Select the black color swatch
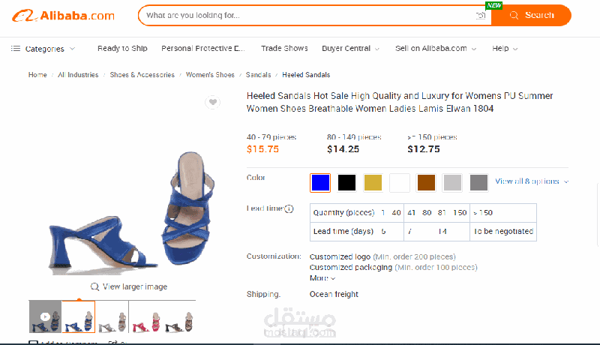This screenshot has width=600, height=345. point(346,182)
